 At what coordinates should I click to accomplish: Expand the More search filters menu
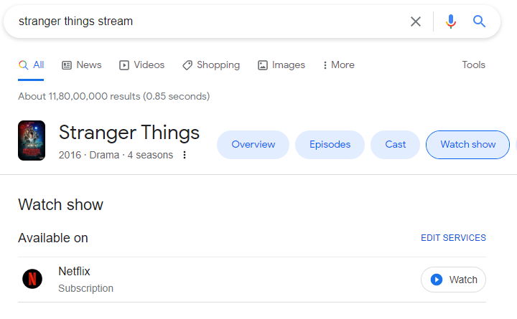[338, 65]
